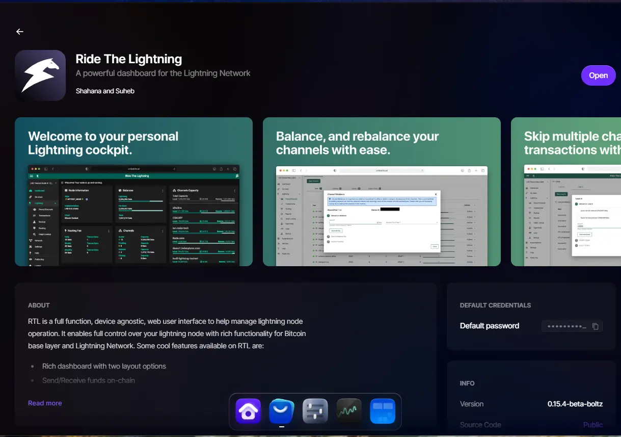621x437 pixels.
Task: Click the tagline about Lightning Network dashboard
Action: 163,73
